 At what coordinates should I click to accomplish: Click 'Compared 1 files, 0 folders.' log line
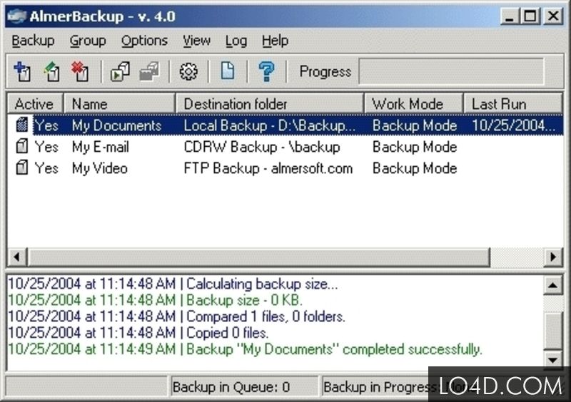tap(176, 316)
